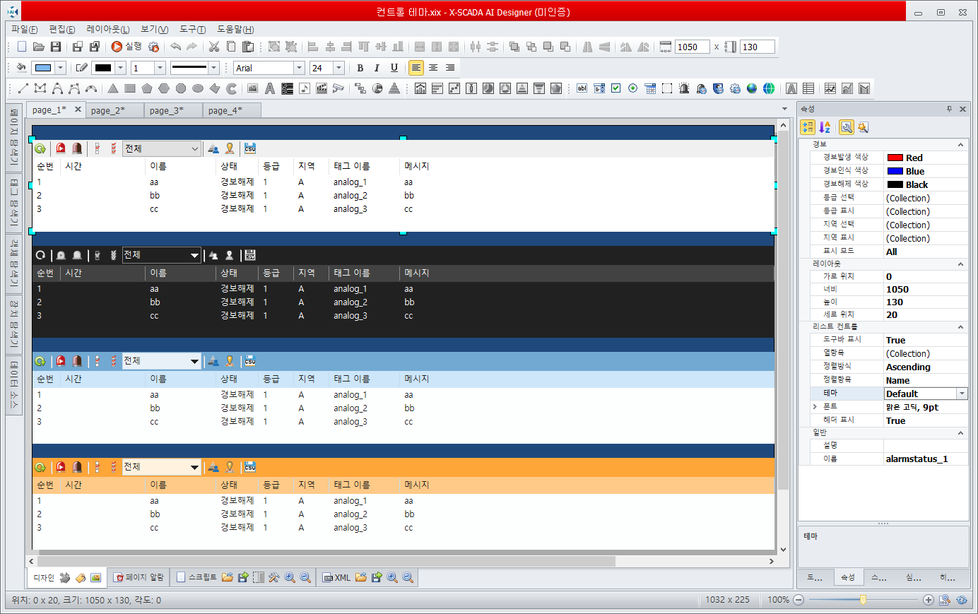Toggle Bold formatting
Viewport: 978px width, 614px height.
click(360, 68)
